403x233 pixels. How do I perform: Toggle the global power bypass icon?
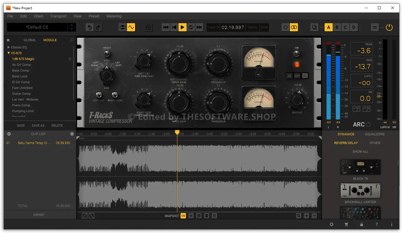pyautogui.click(x=389, y=27)
